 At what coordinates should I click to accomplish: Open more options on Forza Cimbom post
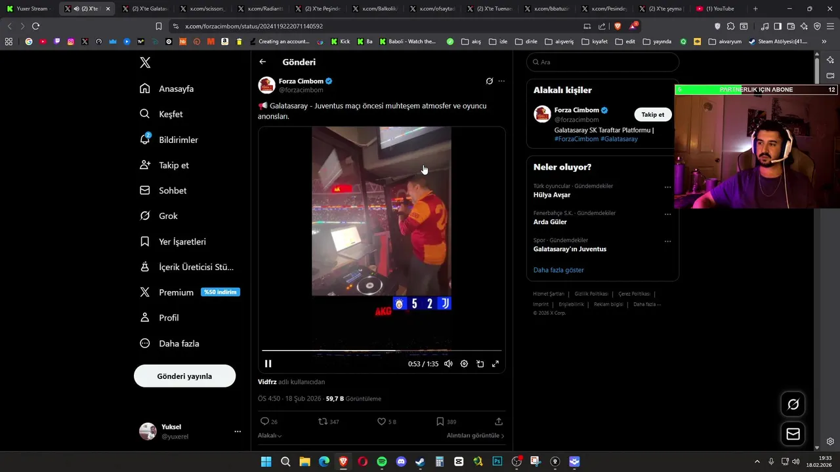pos(501,81)
